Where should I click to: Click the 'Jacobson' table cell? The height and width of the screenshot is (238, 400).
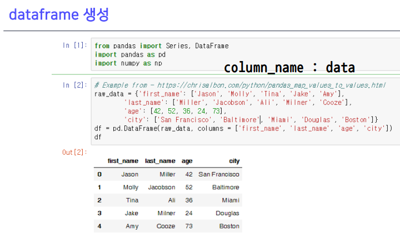[162, 188]
